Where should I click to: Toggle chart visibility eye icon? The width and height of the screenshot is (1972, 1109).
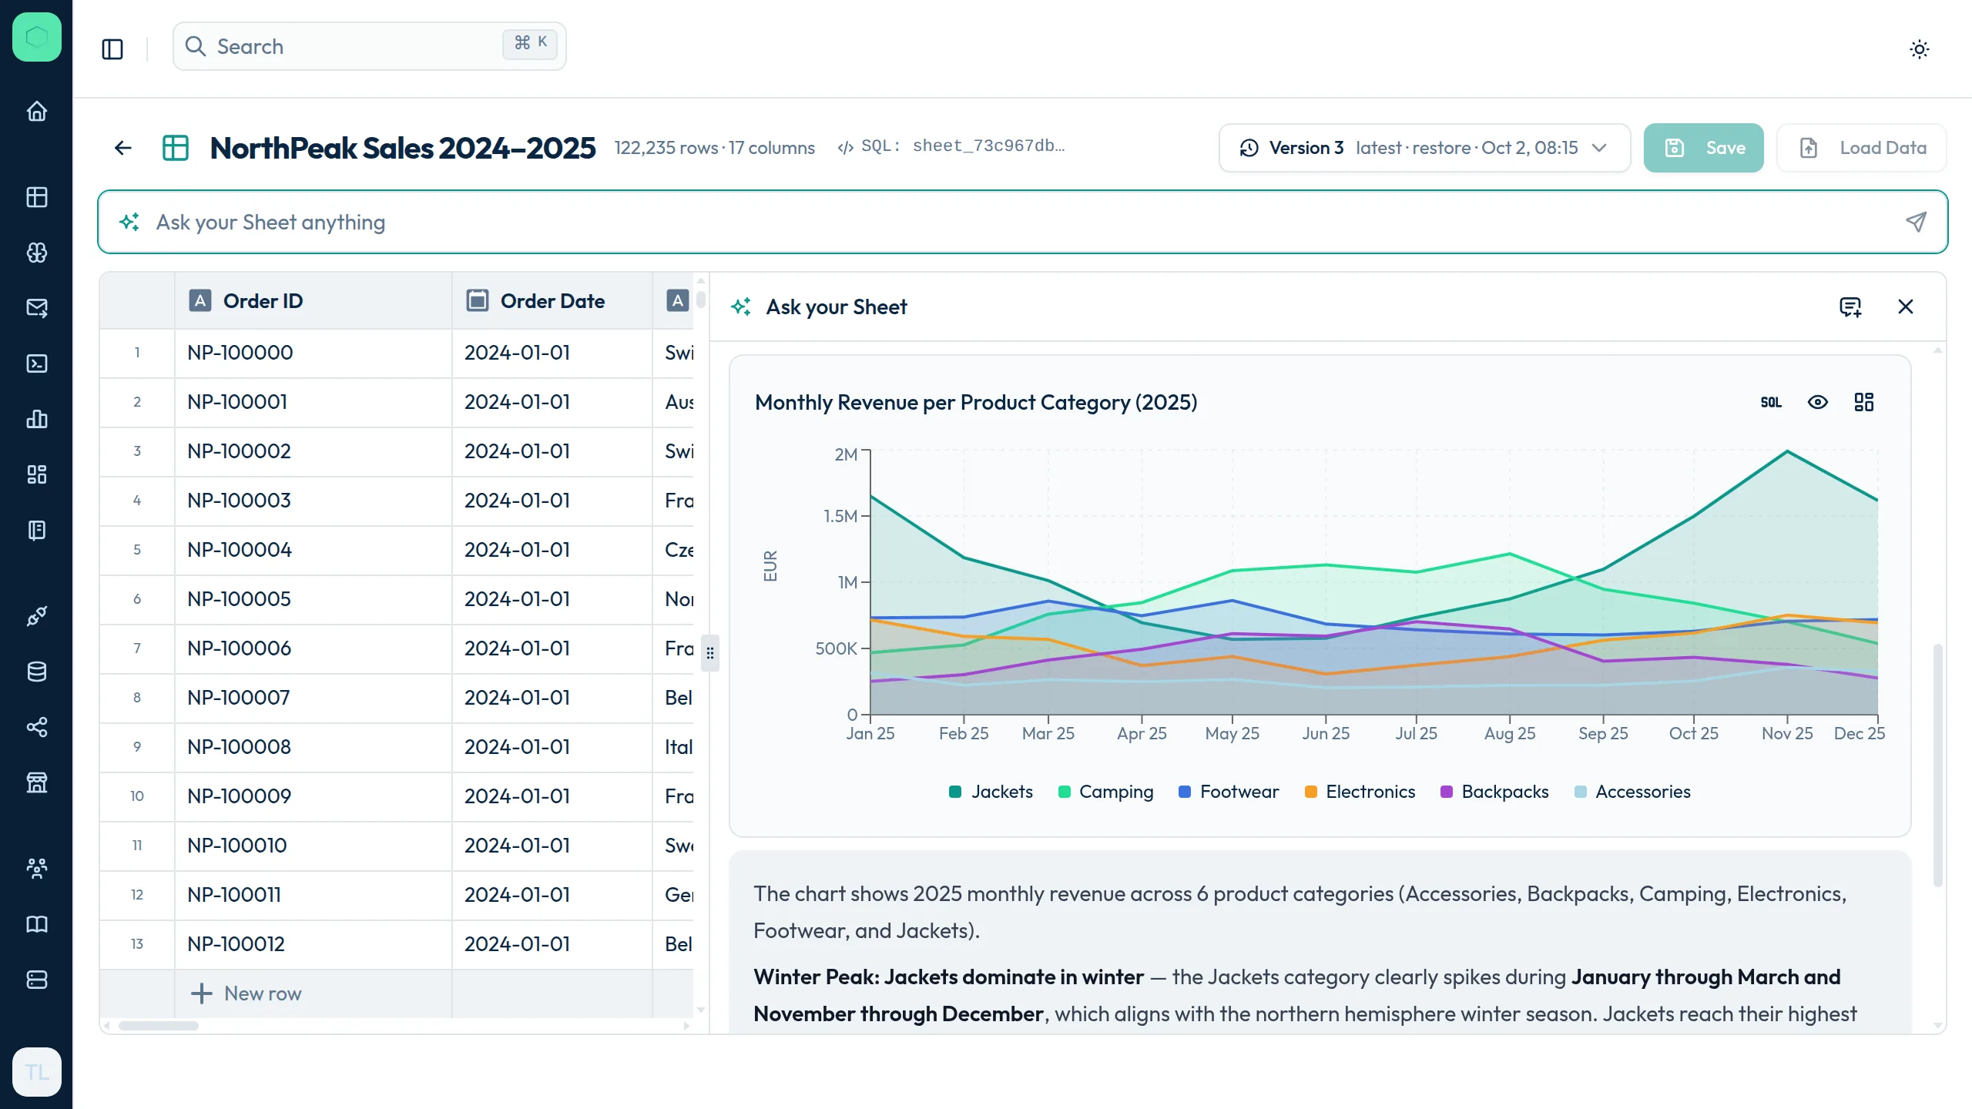pyautogui.click(x=1818, y=402)
